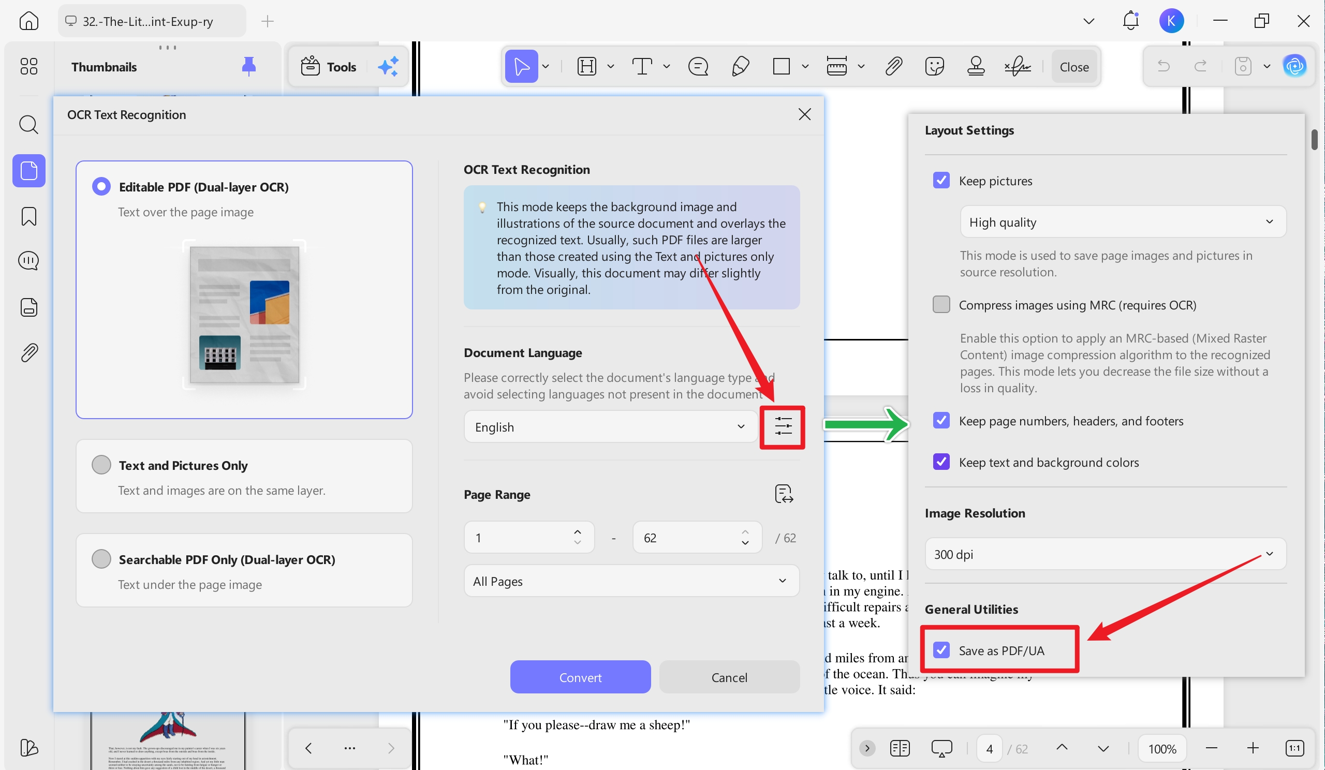Open the search magnifier in sidebar
The height and width of the screenshot is (770, 1325).
point(28,125)
